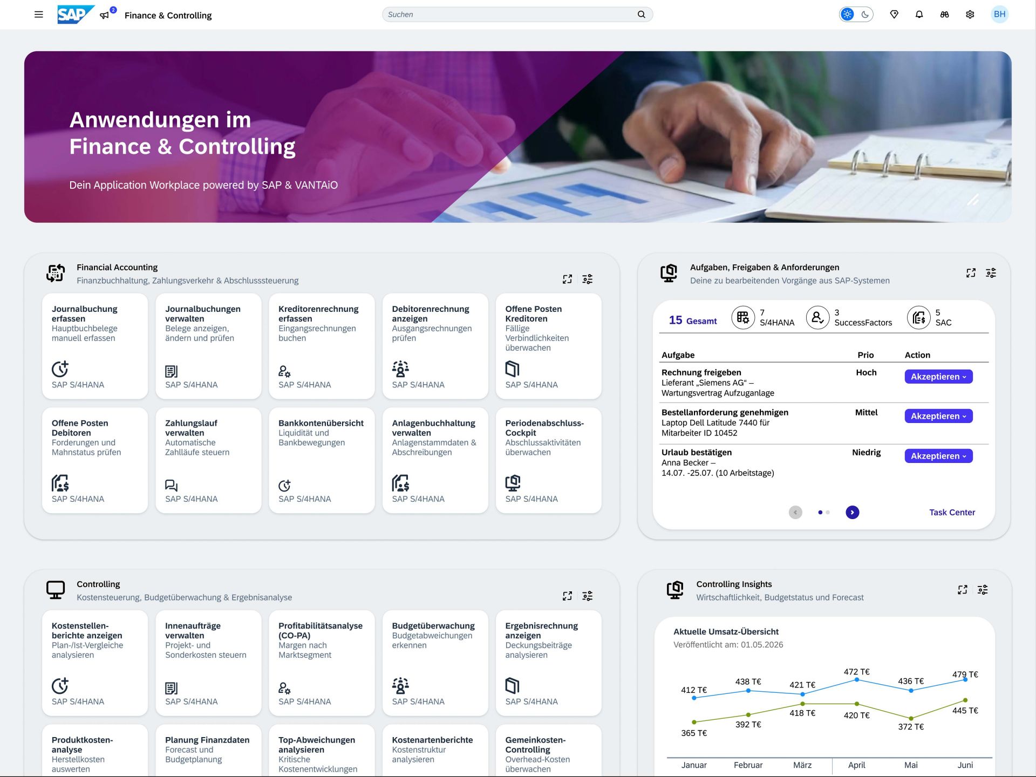Open Gemeinkosten-Controlling tile
The width and height of the screenshot is (1036, 777).
point(548,751)
